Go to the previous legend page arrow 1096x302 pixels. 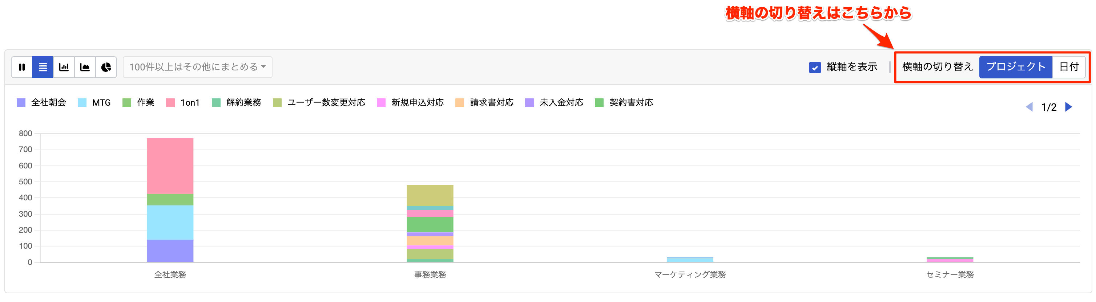click(1029, 107)
